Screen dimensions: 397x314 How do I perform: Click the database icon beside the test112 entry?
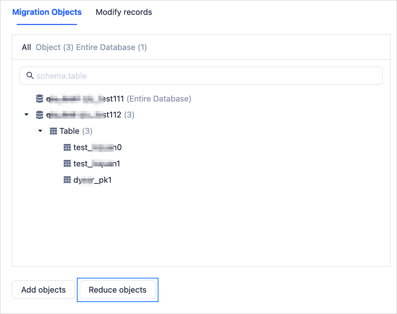pos(40,115)
